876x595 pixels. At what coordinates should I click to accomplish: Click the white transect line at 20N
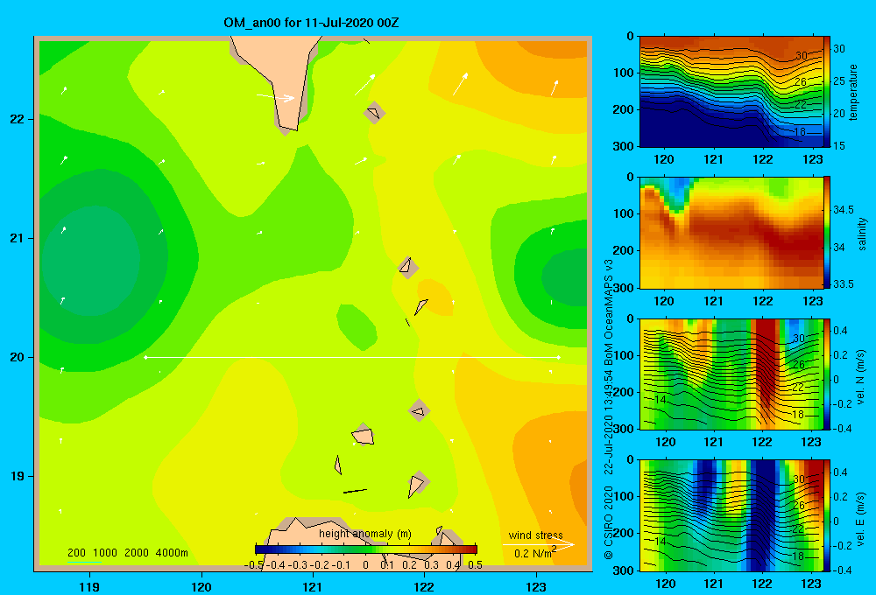click(x=352, y=357)
